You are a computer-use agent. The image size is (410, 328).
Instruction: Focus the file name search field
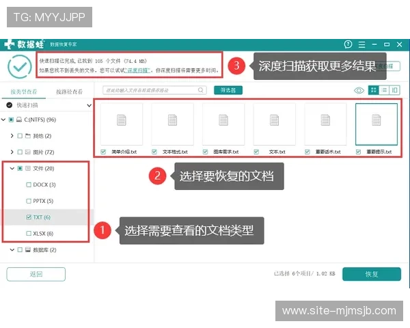(154, 90)
